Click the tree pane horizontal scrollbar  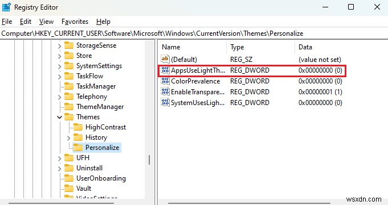pyautogui.click(x=61, y=203)
